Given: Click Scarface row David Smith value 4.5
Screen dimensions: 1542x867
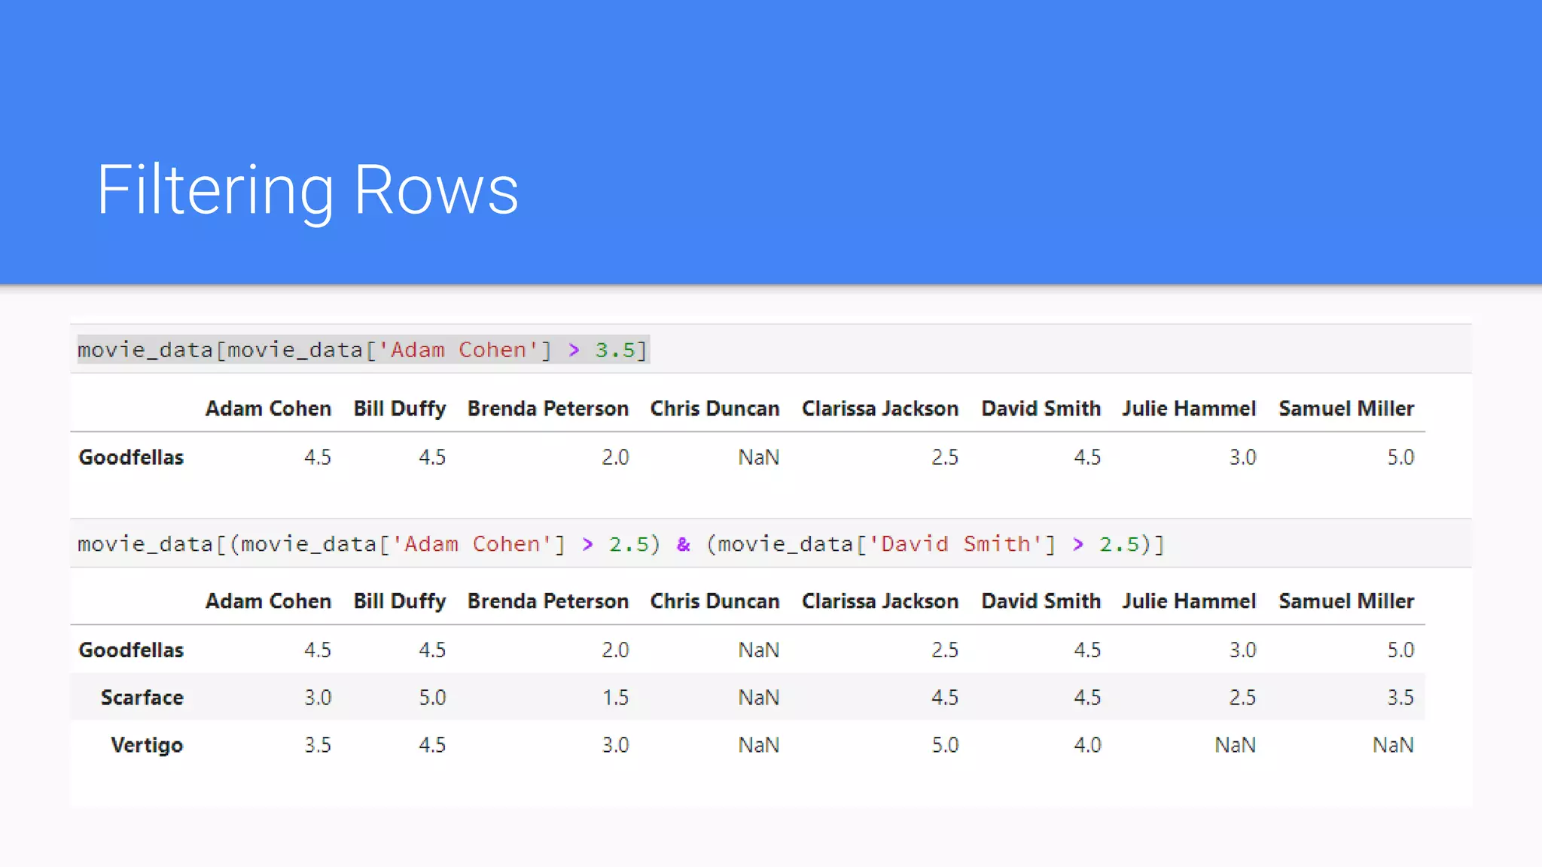Looking at the screenshot, I should 1087,698.
